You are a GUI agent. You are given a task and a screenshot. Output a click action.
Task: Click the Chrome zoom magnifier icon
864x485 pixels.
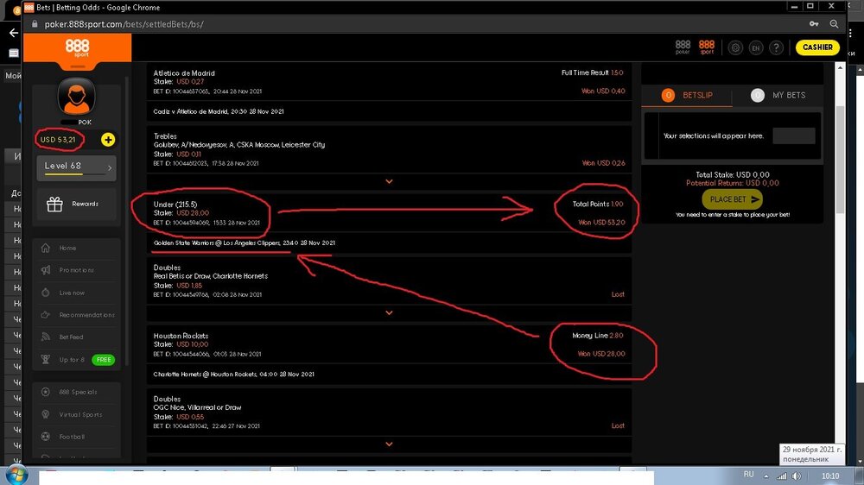pyautogui.click(x=834, y=24)
